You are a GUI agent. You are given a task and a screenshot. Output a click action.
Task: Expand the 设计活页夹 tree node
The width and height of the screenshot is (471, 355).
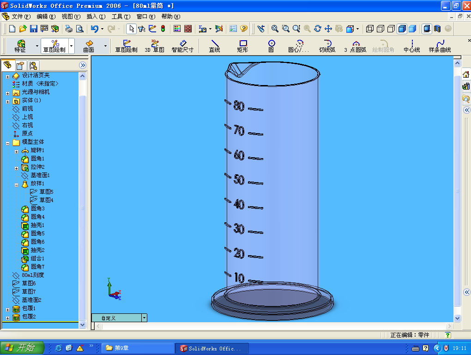(x=7, y=77)
